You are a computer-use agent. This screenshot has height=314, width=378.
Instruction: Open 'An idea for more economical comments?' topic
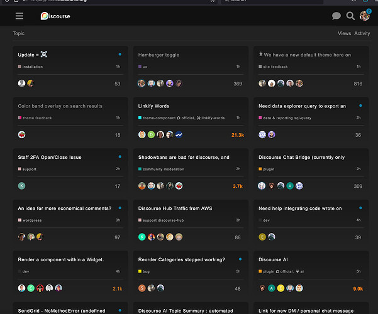tap(65, 208)
